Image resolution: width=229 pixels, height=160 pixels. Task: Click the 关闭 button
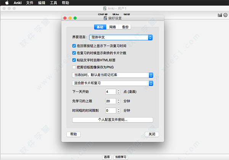(152, 134)
